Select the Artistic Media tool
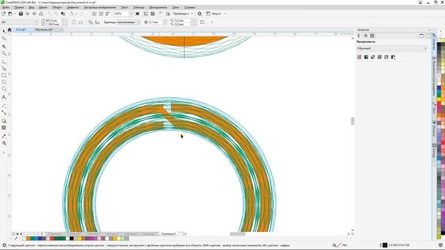The width and height of the screenshot is (445, 250). (x=3, y=69)
